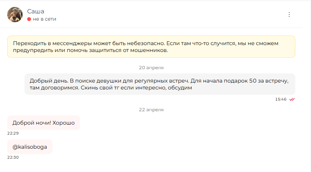The height and width of the screenshot is (172, 311).
Task: Click the '20 апреля' date separator
Action: (151, 68)
